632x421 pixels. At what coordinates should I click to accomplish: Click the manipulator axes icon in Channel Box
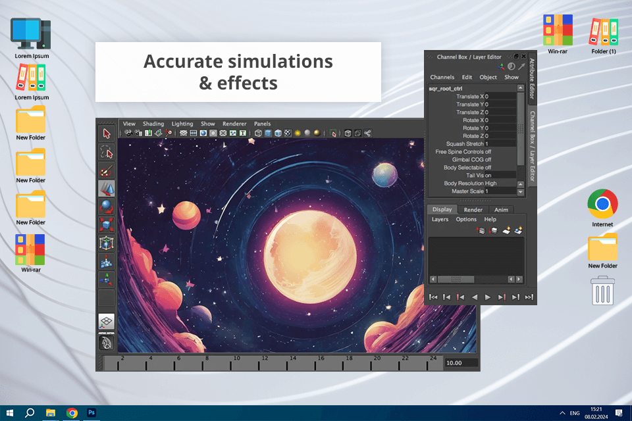click(501, 66)
